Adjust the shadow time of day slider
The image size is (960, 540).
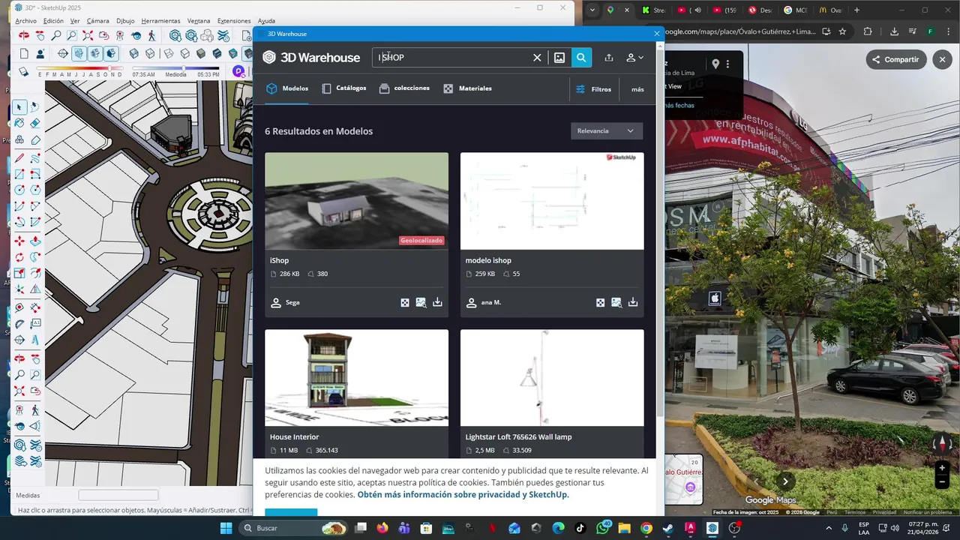184,68
